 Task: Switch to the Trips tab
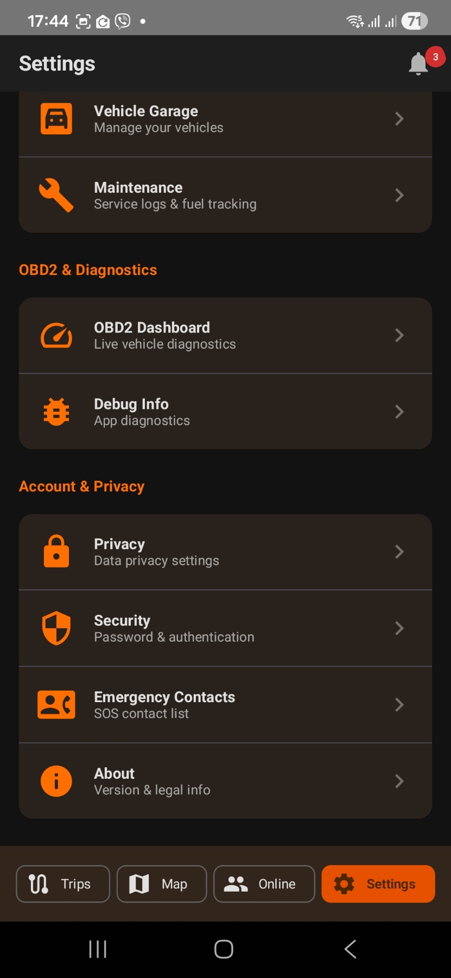click(x=63, y=884)
